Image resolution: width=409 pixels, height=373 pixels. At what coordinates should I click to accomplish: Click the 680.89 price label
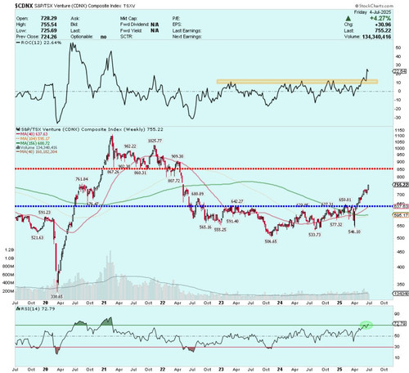tap(197, 194)
